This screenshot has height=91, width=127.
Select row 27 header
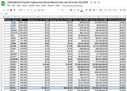click(1, 88)
